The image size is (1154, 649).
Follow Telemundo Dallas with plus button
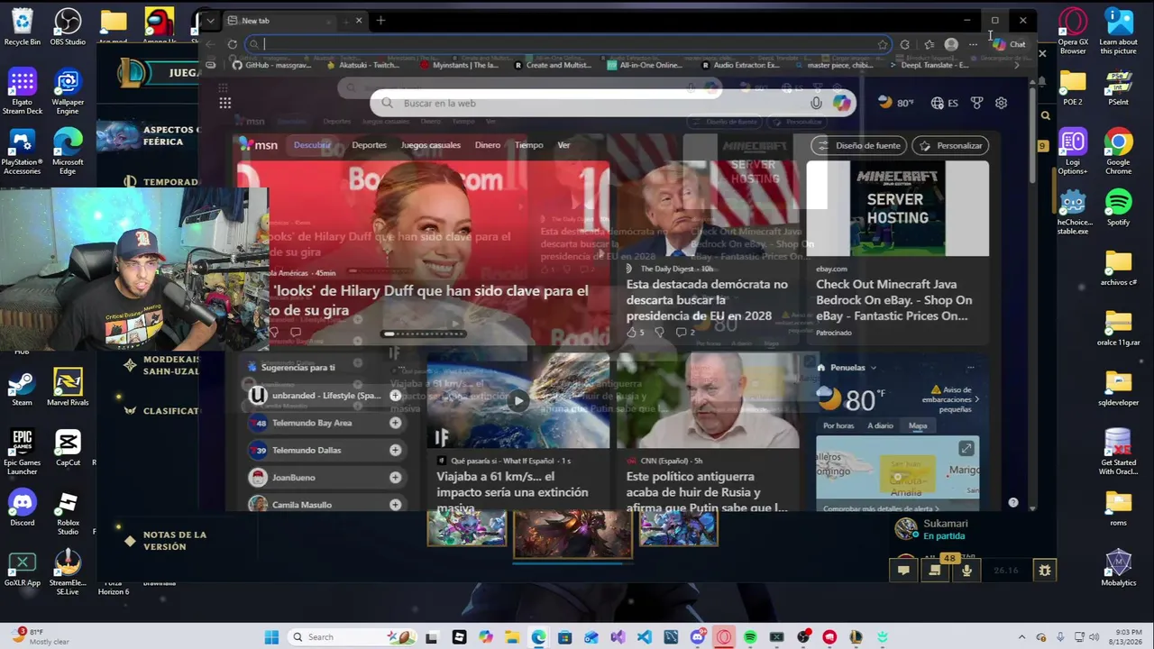[395, 450]
